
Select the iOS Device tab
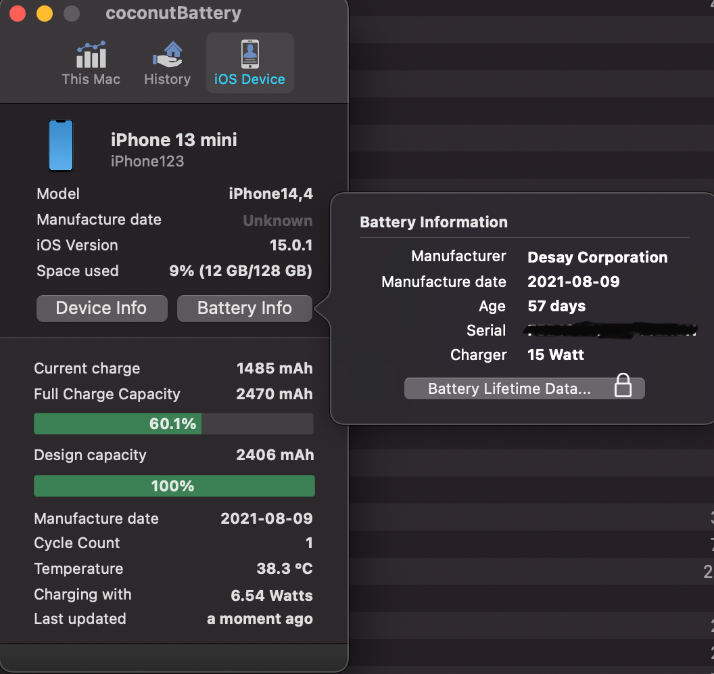(x=249, y=64)
